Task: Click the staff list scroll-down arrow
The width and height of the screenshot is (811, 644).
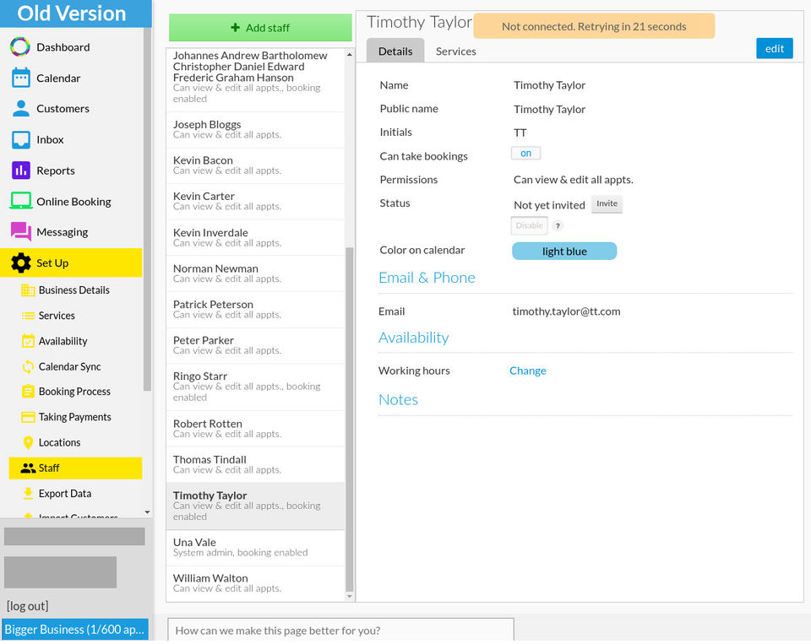Action: pos(350,597)
